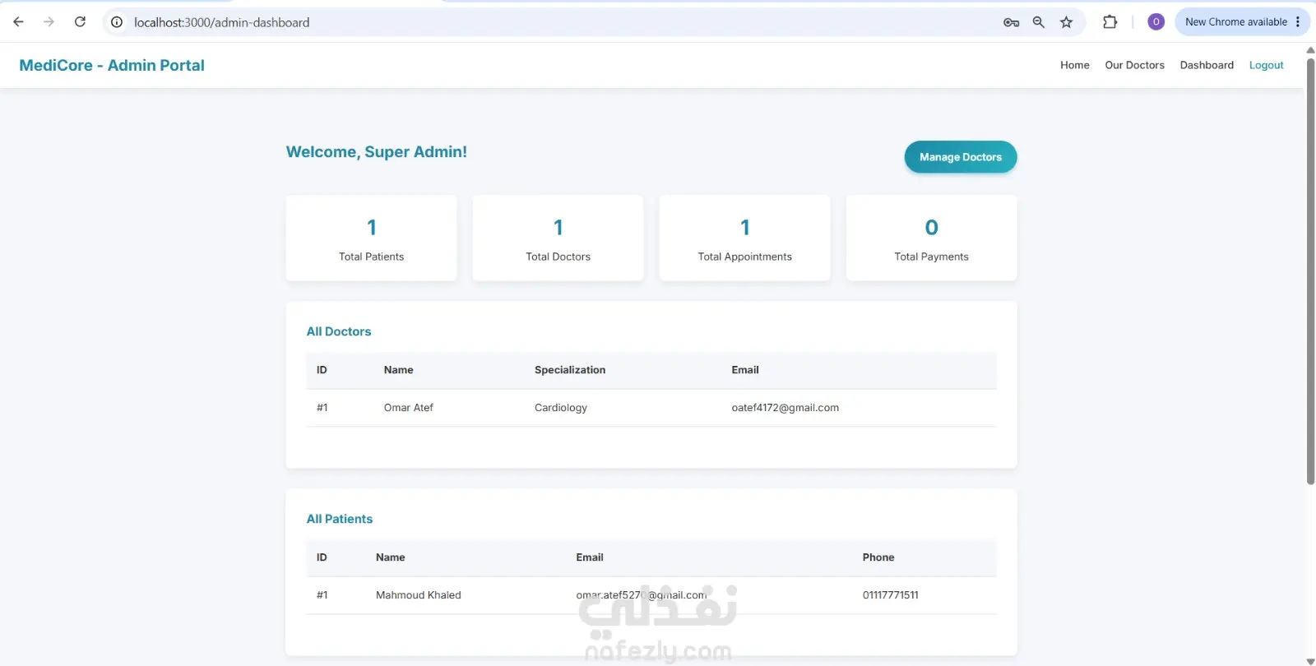Viewport: 1316px width, 666px height.
Task: Bookmark this page with the star icon
Action: coord(1066,22)
